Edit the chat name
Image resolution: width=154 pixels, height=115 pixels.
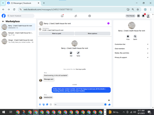click(78, 53)
